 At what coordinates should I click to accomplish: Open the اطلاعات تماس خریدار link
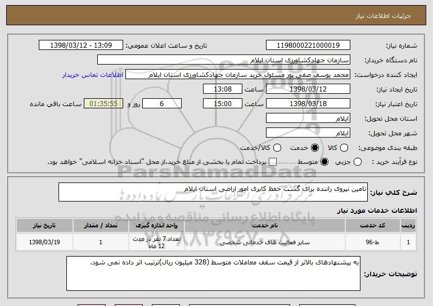pyautogui.click(x=93, y=75)
